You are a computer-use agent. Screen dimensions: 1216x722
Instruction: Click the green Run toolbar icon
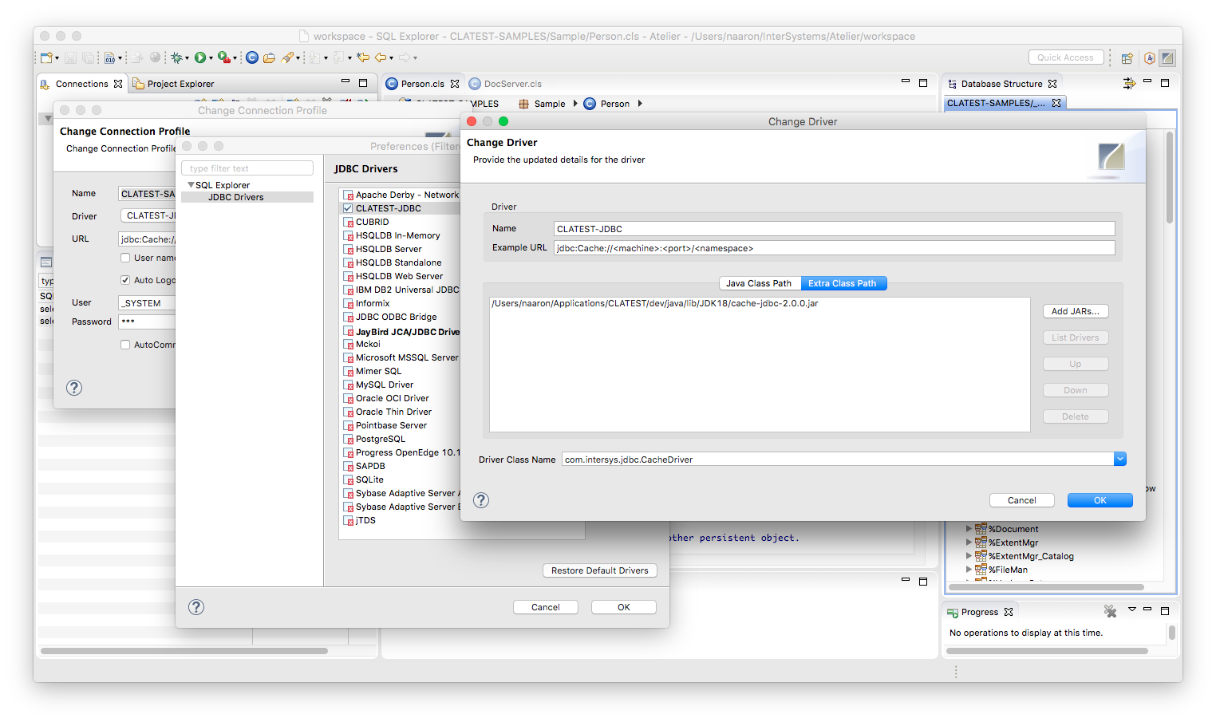pyautogui.click(x=200, y=57)
